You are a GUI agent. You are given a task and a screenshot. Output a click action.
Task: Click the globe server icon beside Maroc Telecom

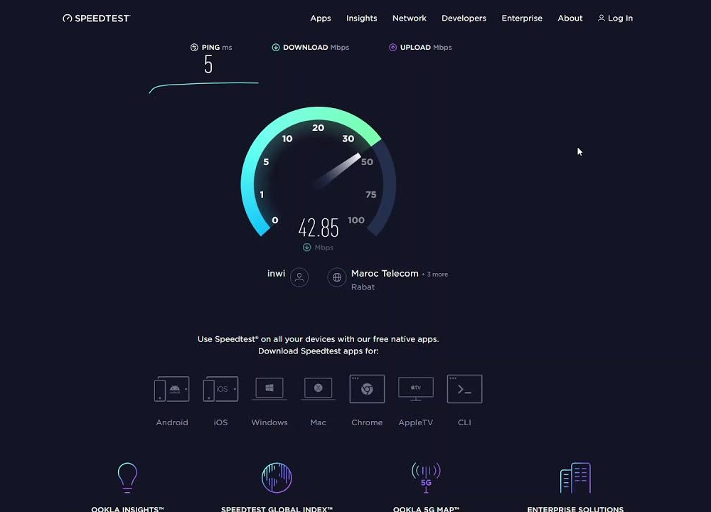click(x=337, y=277)
